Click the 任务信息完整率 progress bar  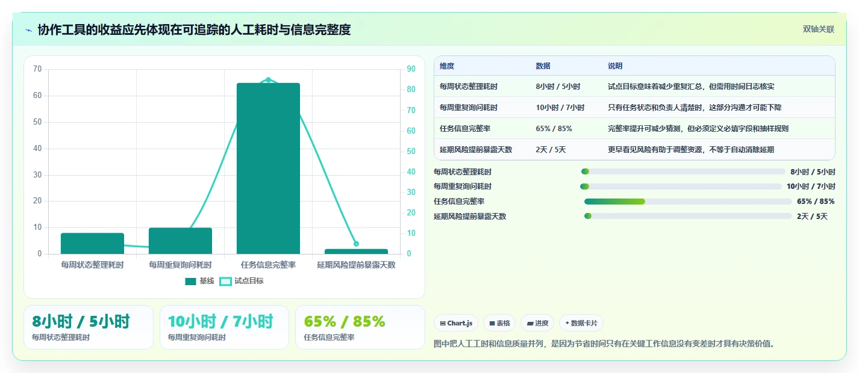coord(688,202)
